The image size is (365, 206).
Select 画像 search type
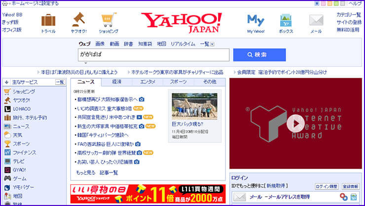coord(100,44)
